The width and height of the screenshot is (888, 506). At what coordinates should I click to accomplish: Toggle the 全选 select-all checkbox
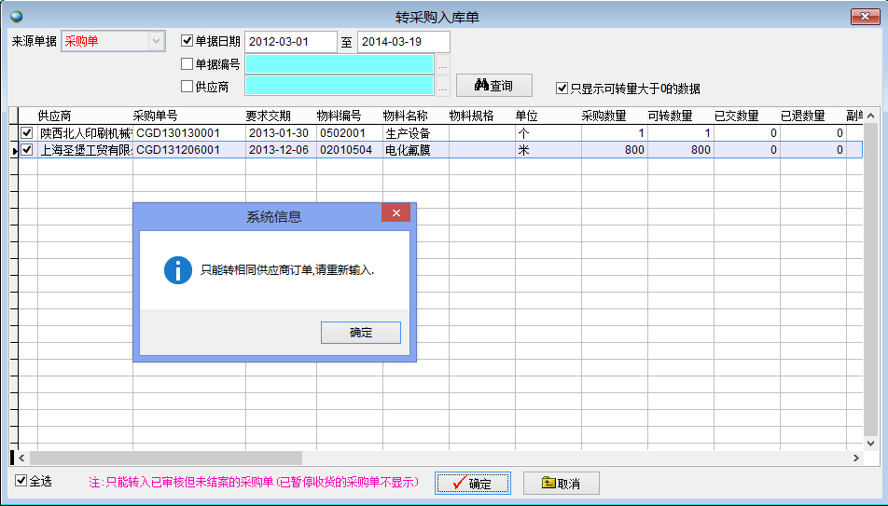[x=21, y=481]
